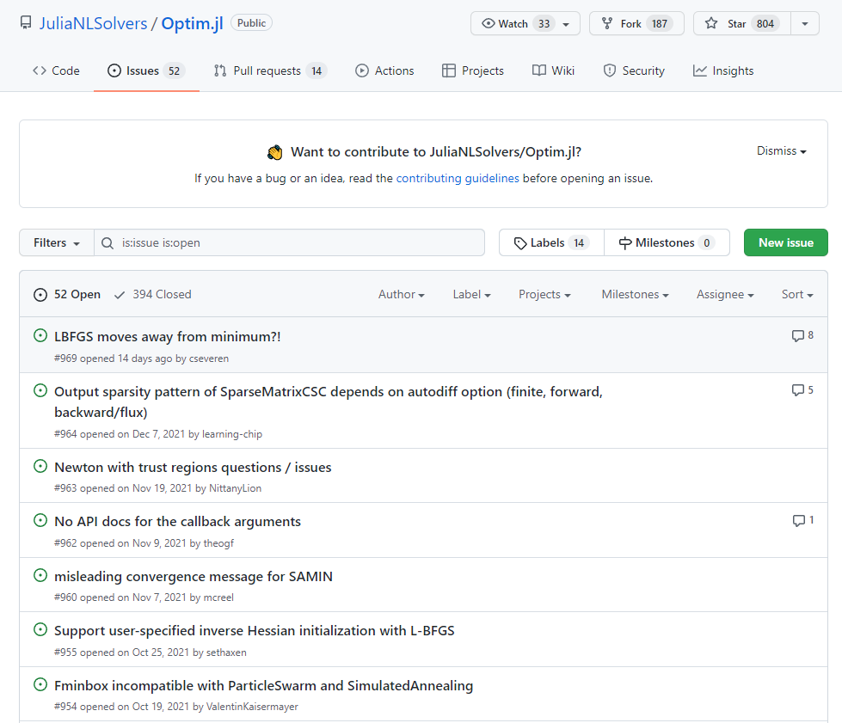842x723 pixels.
Task: Open the Insights tab
Action: tap(723, 70)
